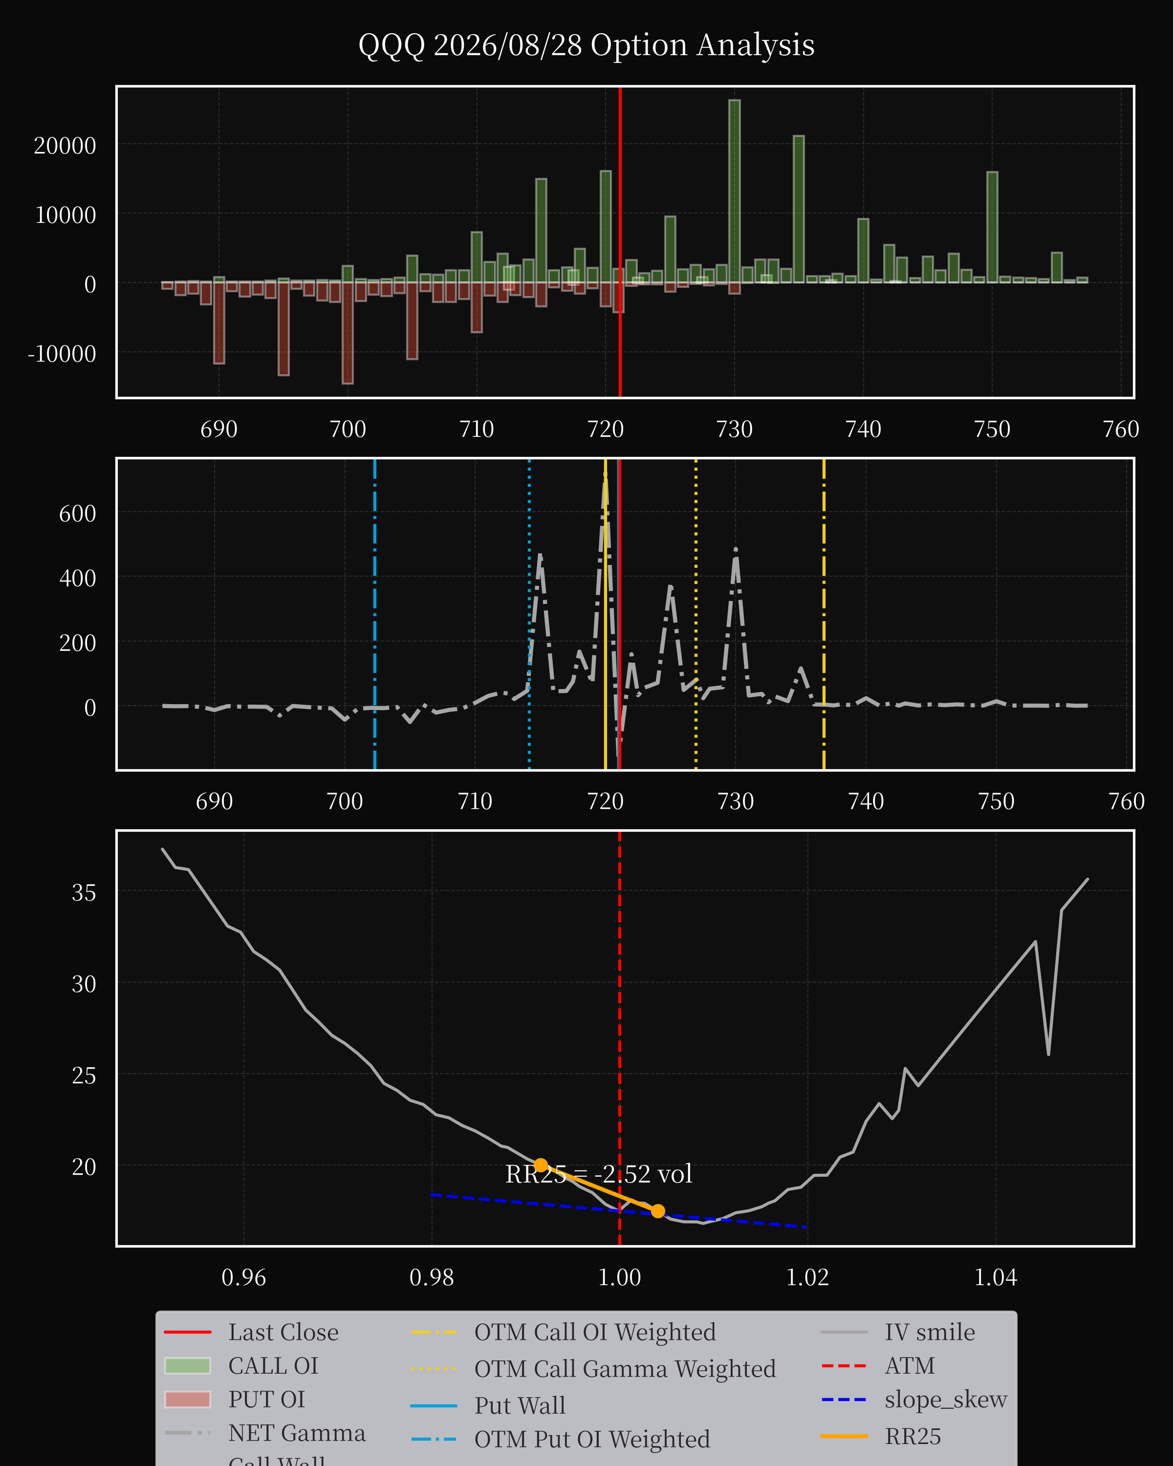Viewport: 1173px width, 1466px height.
Task: Click the chart title 'QQQ 2026/08/28 Option Analysis'
Action: click(x=586, y=45)
